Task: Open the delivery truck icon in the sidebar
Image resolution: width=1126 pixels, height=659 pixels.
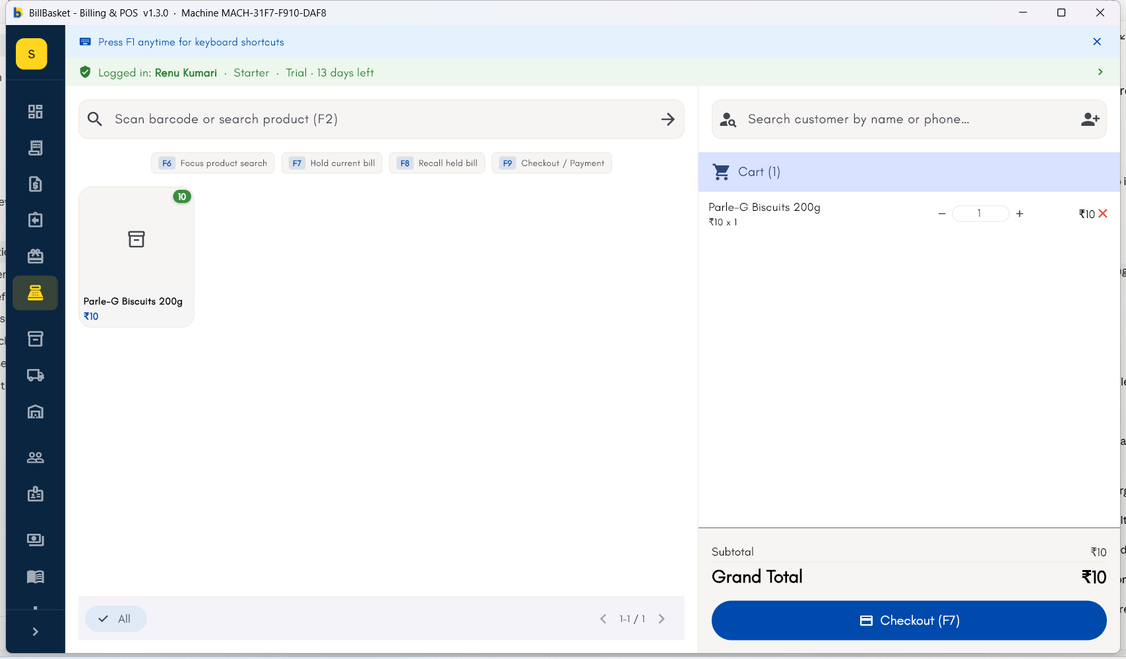Action: (35, 375)
